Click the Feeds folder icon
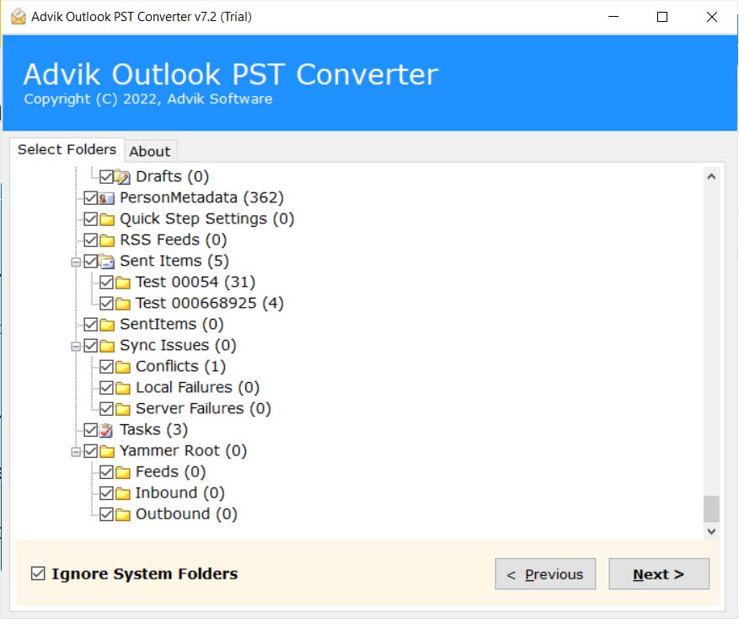Screen dimensions: 739x619 (123, 472)
